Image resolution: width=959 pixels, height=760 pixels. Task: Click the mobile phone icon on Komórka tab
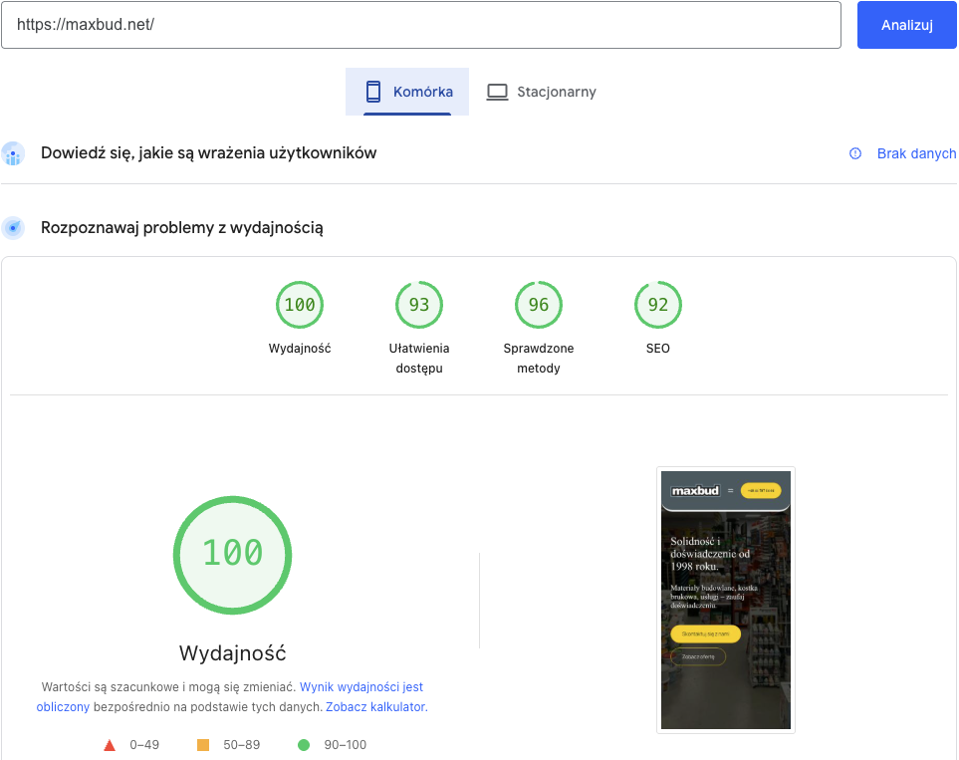click(x=373, y=91)
